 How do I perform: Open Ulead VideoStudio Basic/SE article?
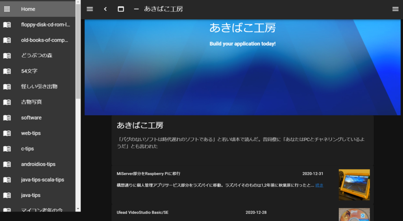tap(142, 212)
